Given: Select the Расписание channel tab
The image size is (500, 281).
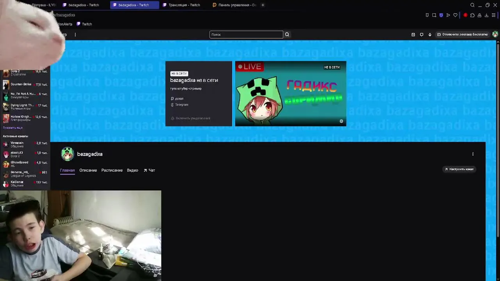Looking at the screenshot, I should (x=112, y=170).
